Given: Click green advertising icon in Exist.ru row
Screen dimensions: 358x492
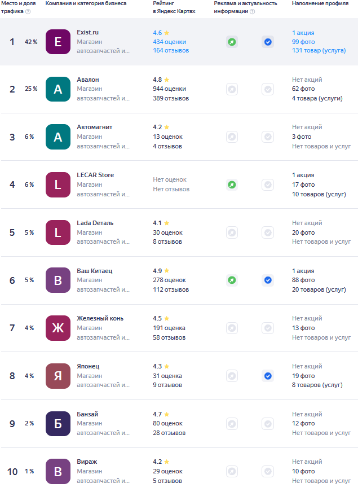Looking at the screenshot, I should click(232, 42).
